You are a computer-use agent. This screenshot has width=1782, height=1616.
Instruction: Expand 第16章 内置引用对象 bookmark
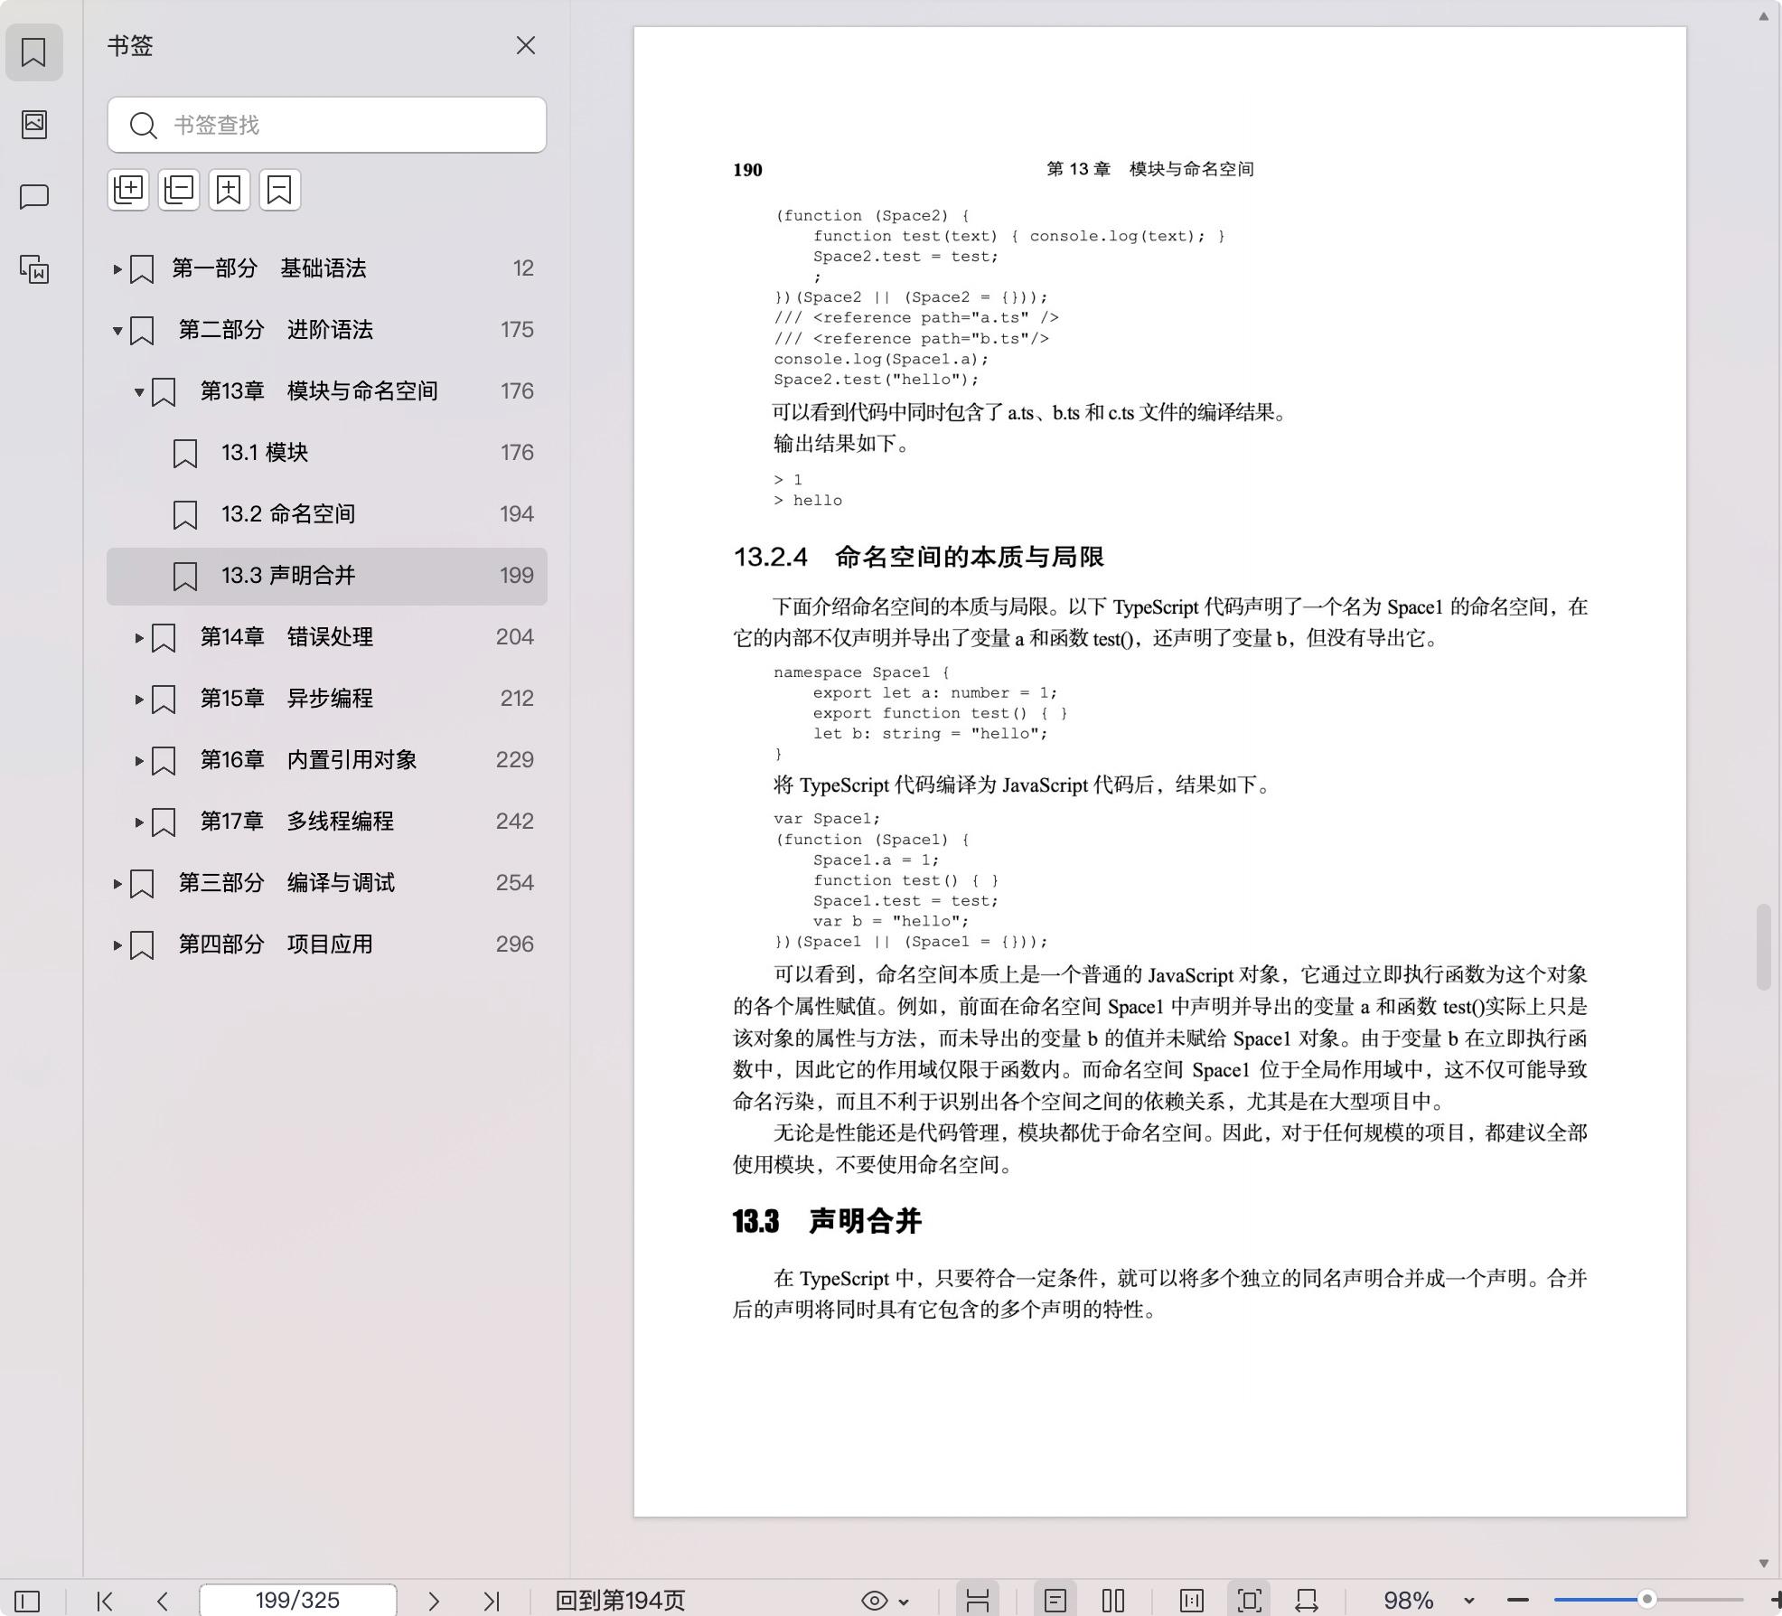pyautogui.click(x=139, y=760)
